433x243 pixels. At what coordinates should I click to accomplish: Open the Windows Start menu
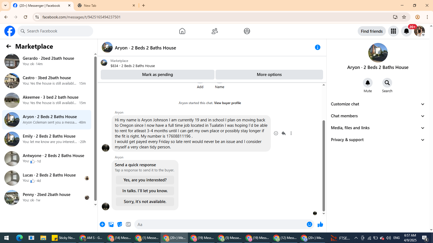click(x=6, y=238)
